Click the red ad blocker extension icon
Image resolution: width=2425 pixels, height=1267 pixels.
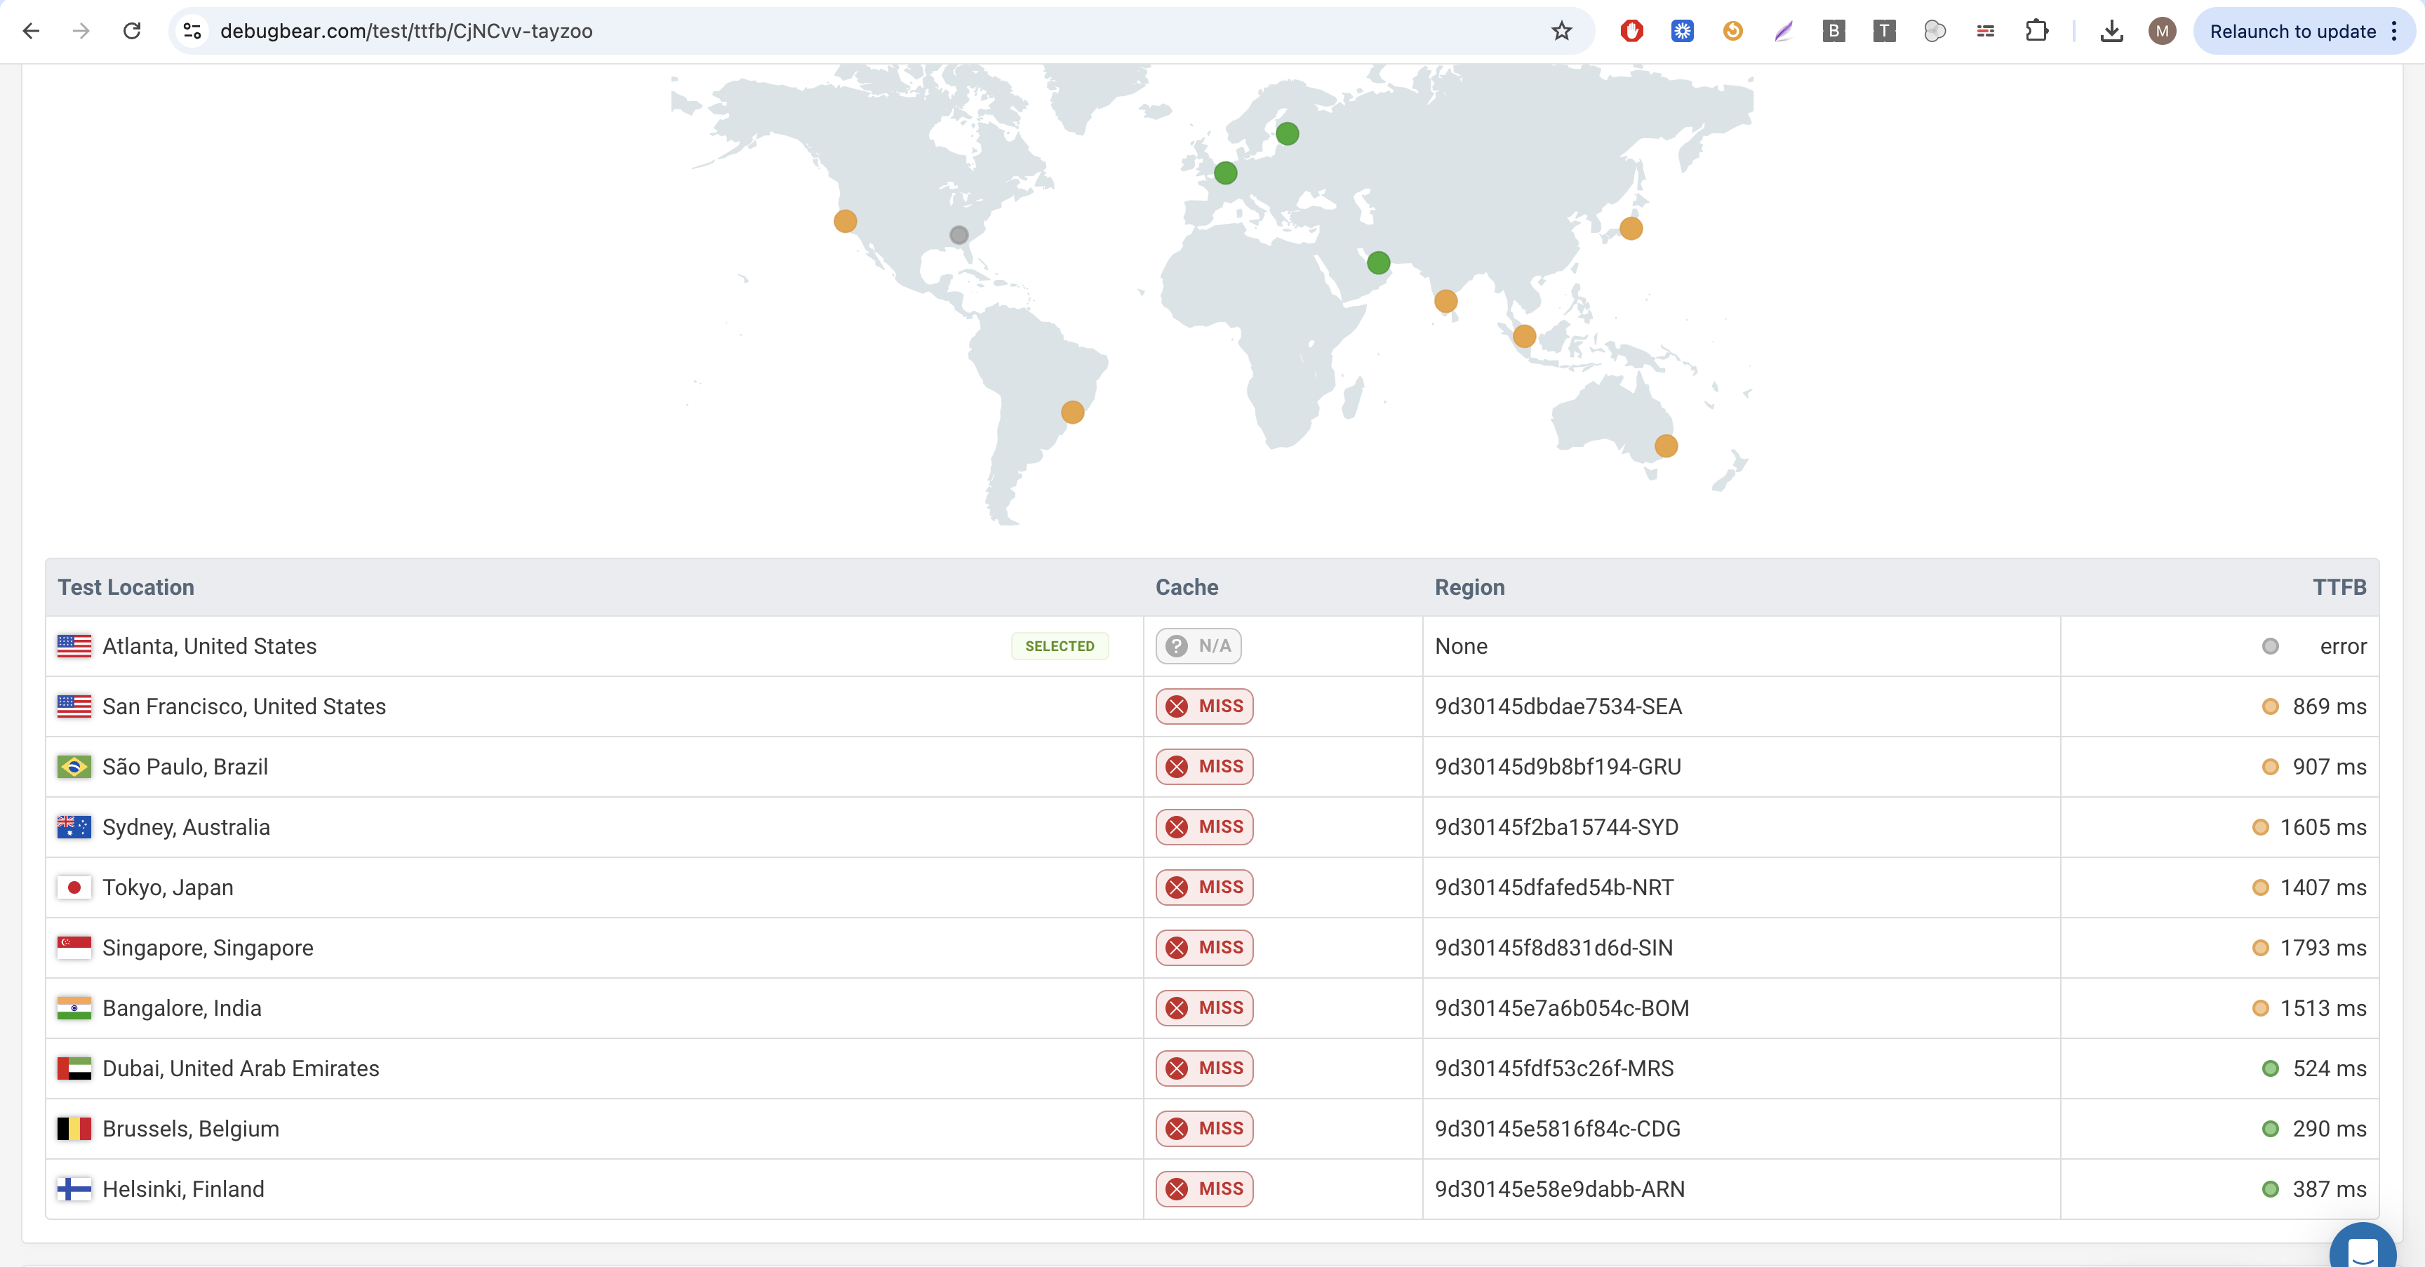click(x=1631, y=31)
